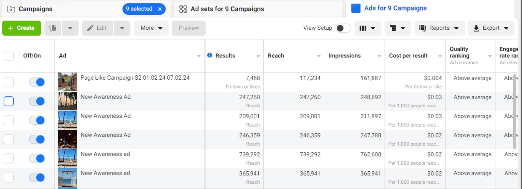The height and width of the screenshot is (189, 522).
Task: Tick the checkbox for the first New Awareness Ad
Action: click(x=9, y=101)
